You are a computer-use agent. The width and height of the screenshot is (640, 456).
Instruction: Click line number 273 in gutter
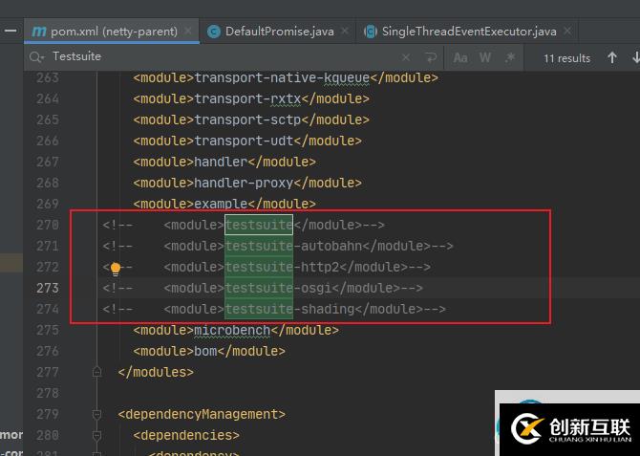(48, 288)
